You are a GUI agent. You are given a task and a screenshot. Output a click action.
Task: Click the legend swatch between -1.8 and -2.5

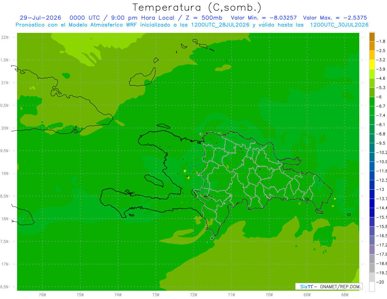[x=372, y=46]
